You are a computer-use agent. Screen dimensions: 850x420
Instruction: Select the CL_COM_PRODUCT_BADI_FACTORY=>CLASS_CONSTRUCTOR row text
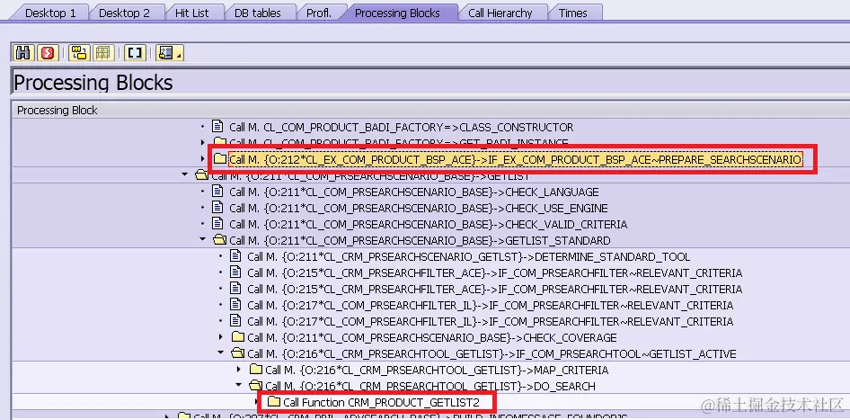(401, 128)
